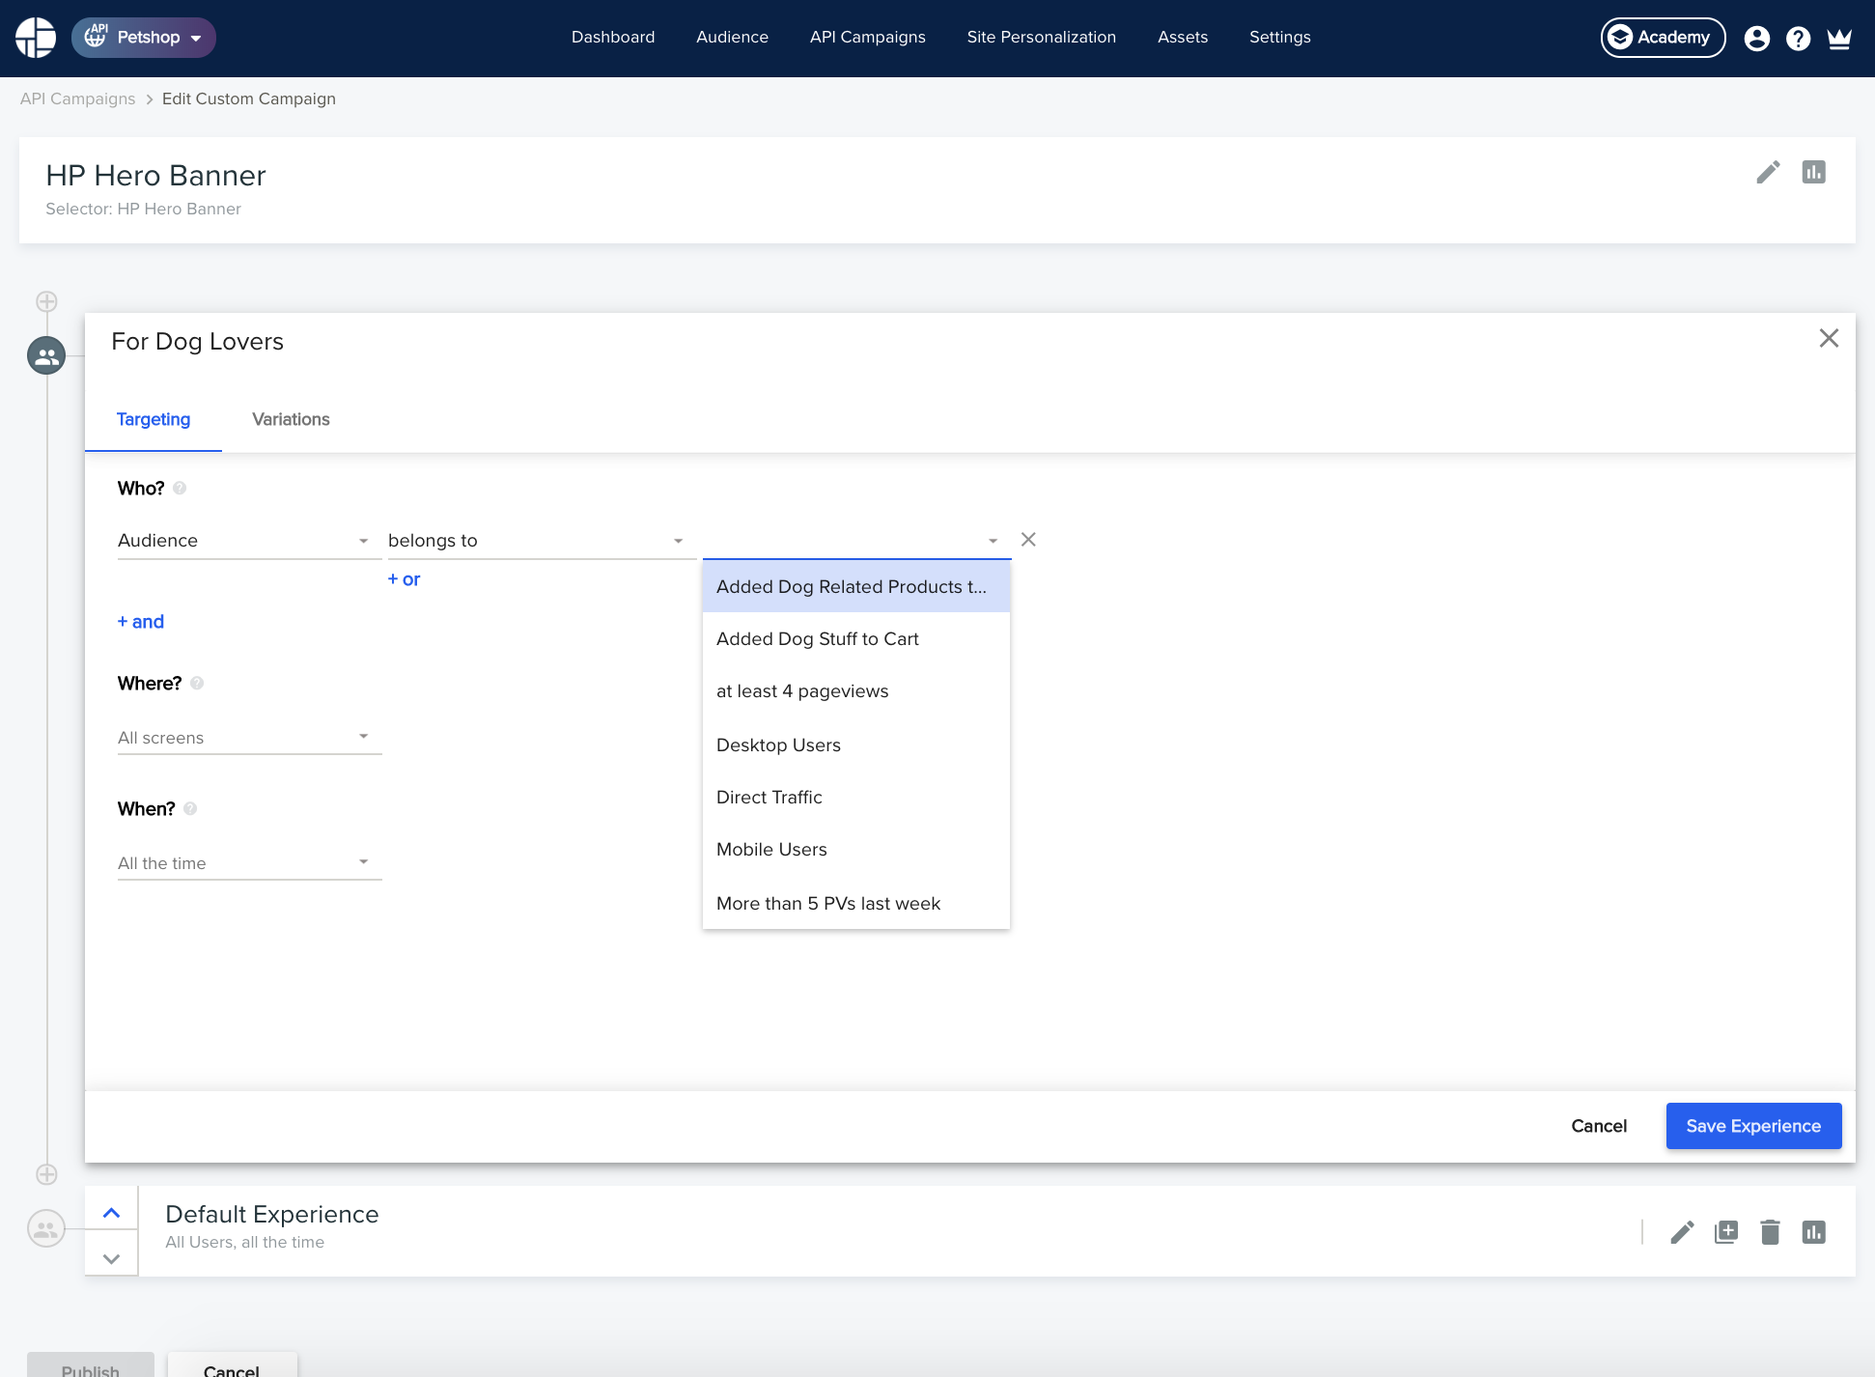Click the Dynamic Yield logo icon

click(x=36, y=38)
